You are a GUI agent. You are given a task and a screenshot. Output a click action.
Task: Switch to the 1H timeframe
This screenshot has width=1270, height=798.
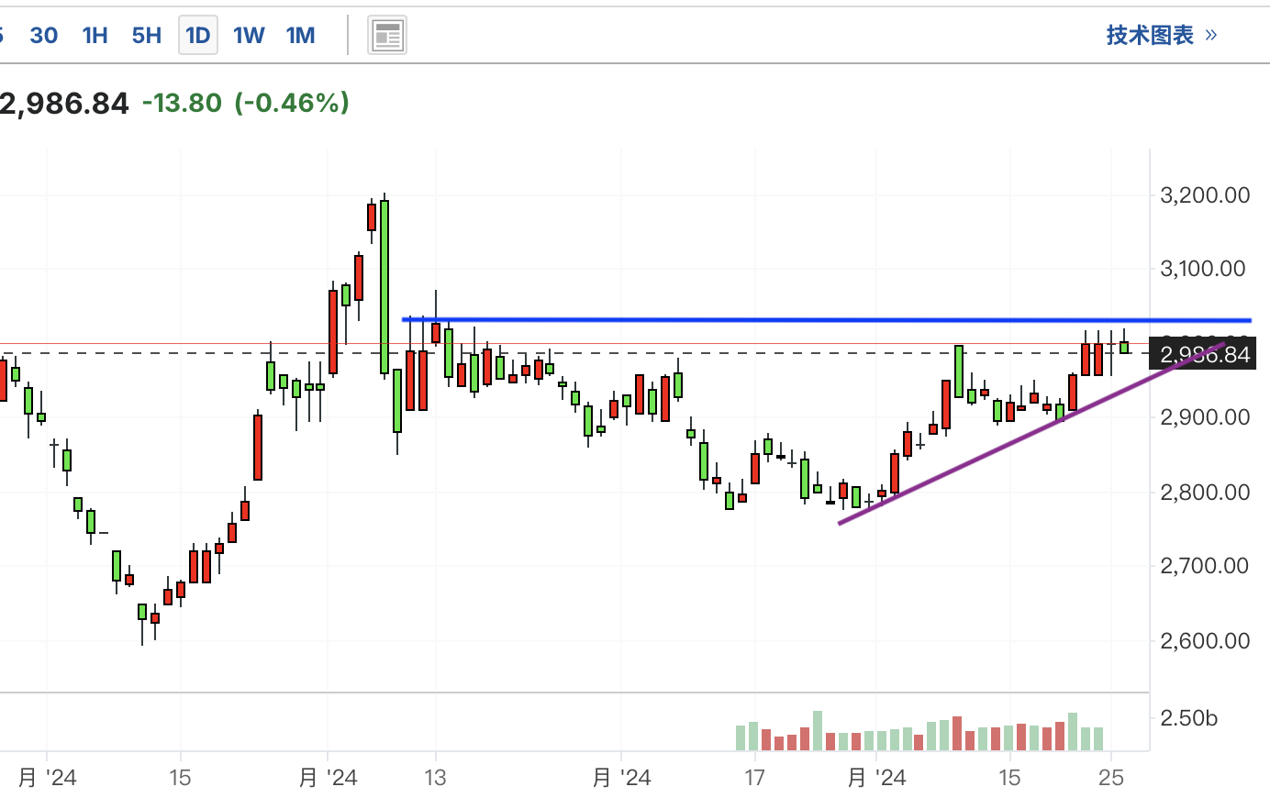coord(95,36)
